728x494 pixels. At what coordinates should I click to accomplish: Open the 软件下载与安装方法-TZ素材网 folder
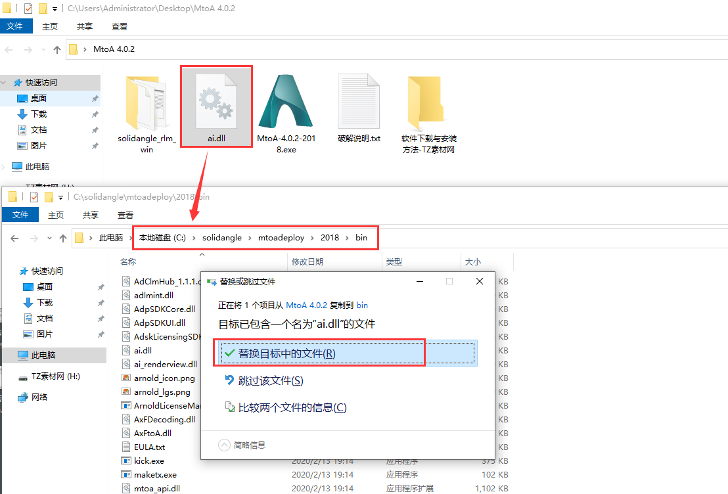point(428,115)
